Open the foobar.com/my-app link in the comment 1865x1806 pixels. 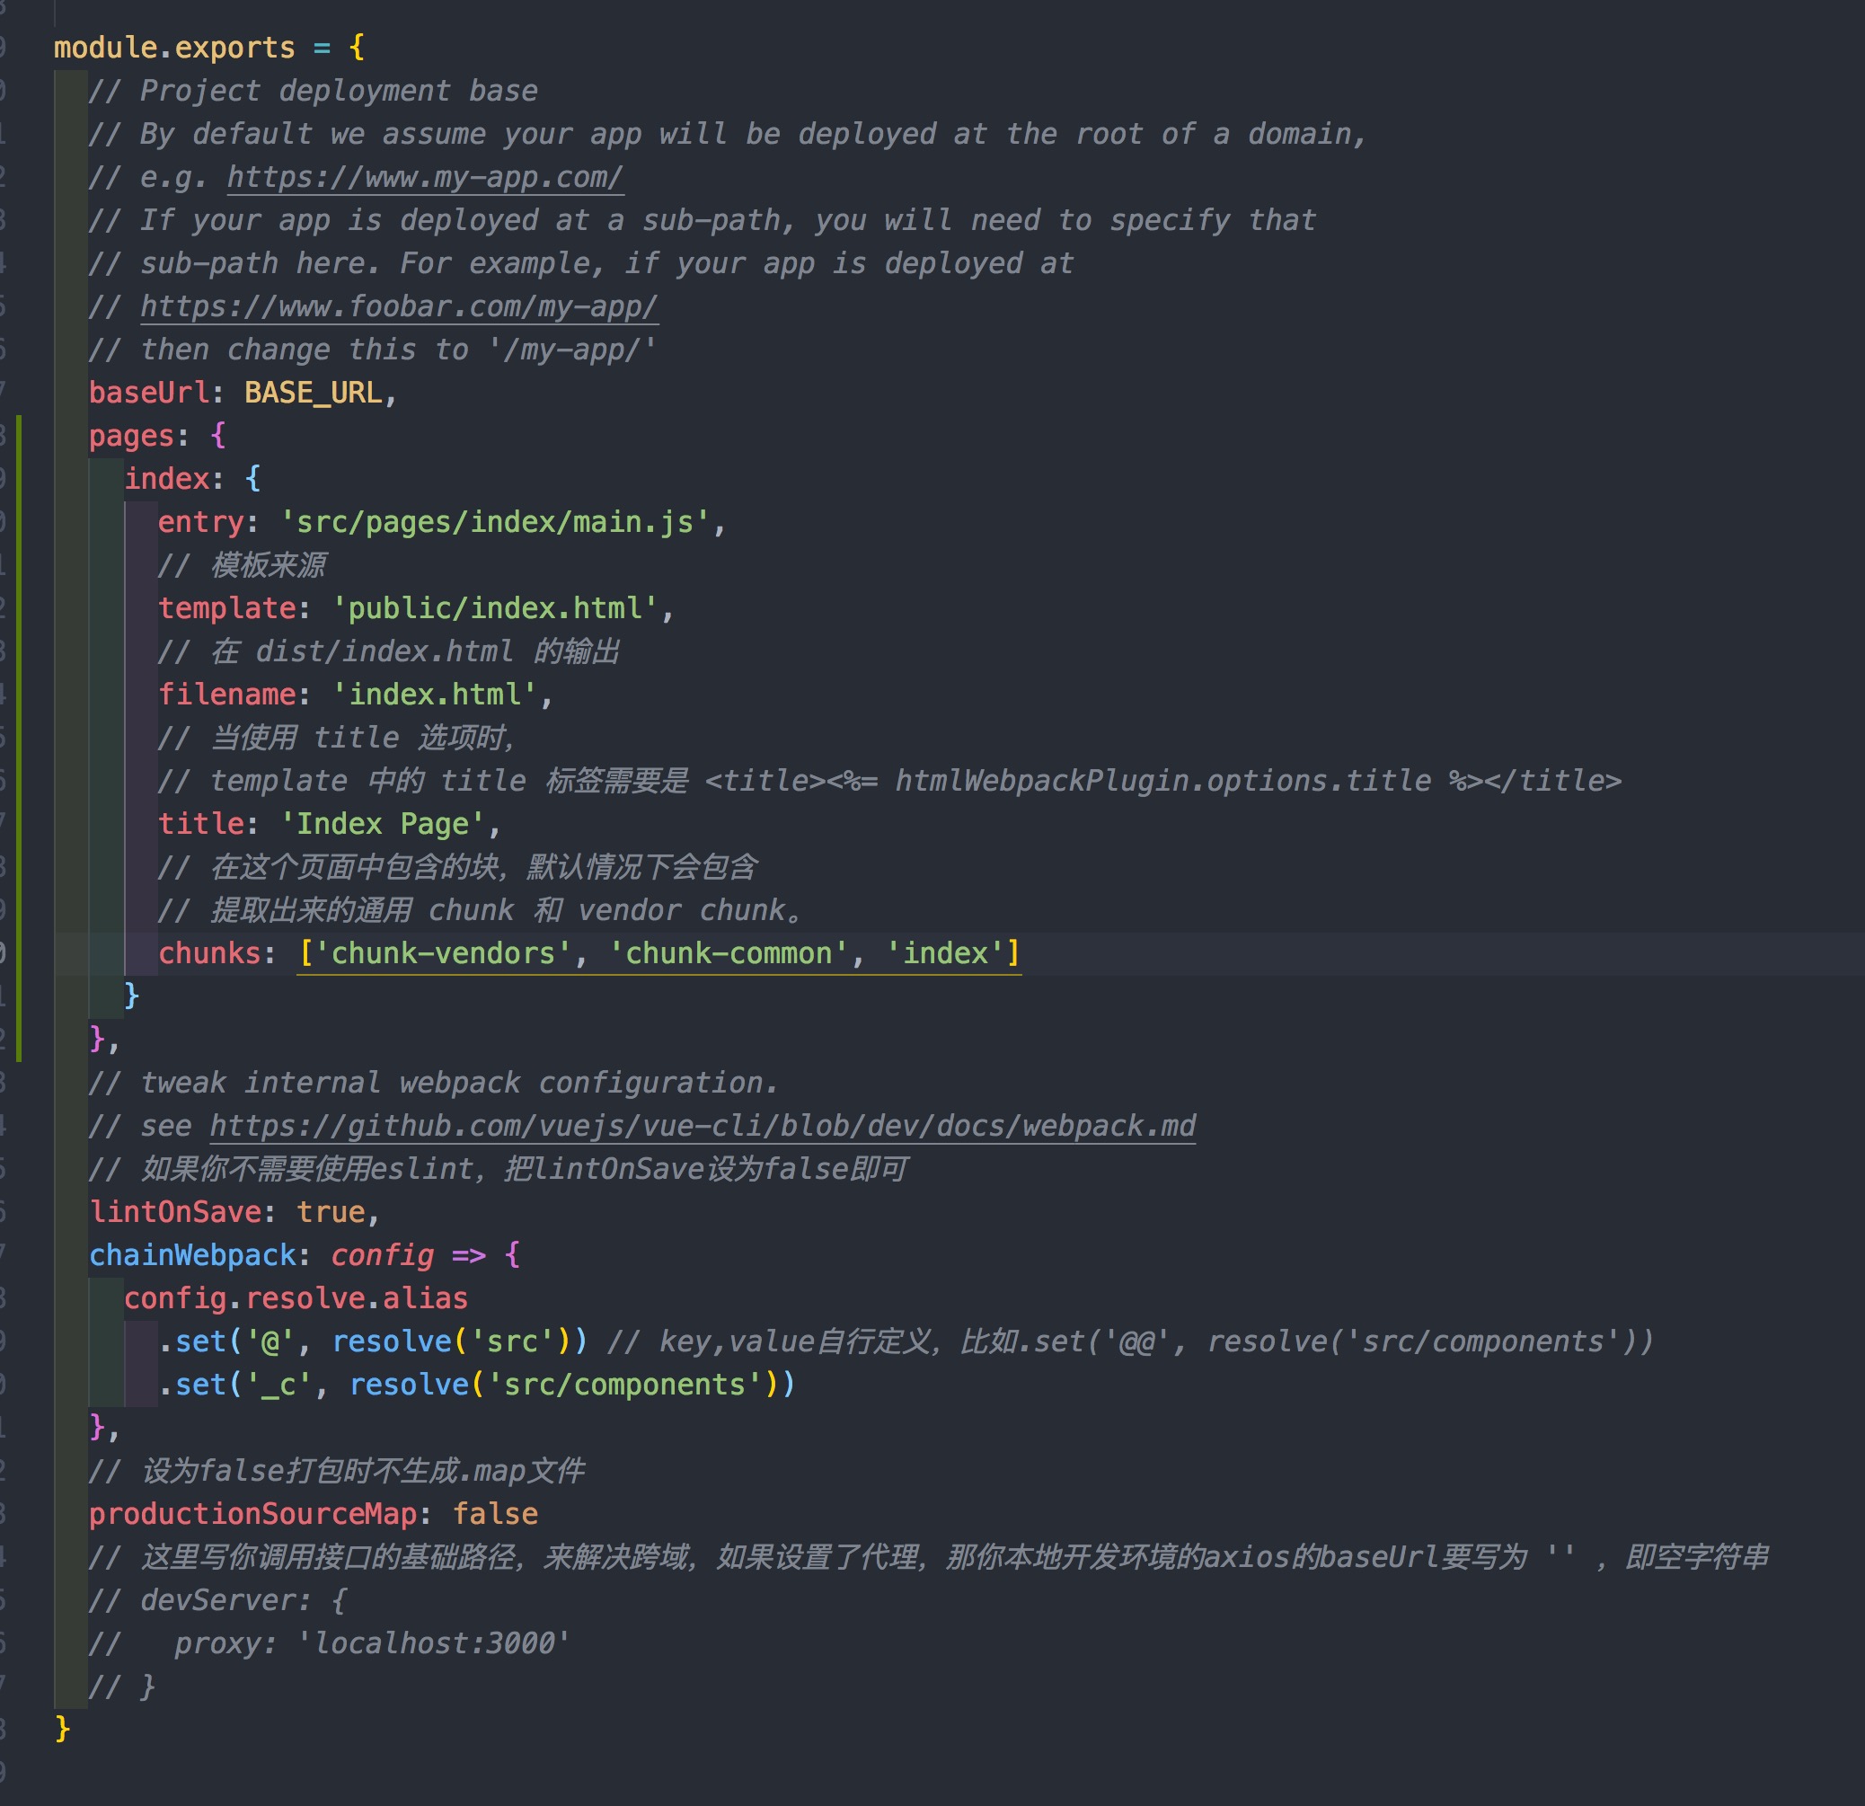399,306
